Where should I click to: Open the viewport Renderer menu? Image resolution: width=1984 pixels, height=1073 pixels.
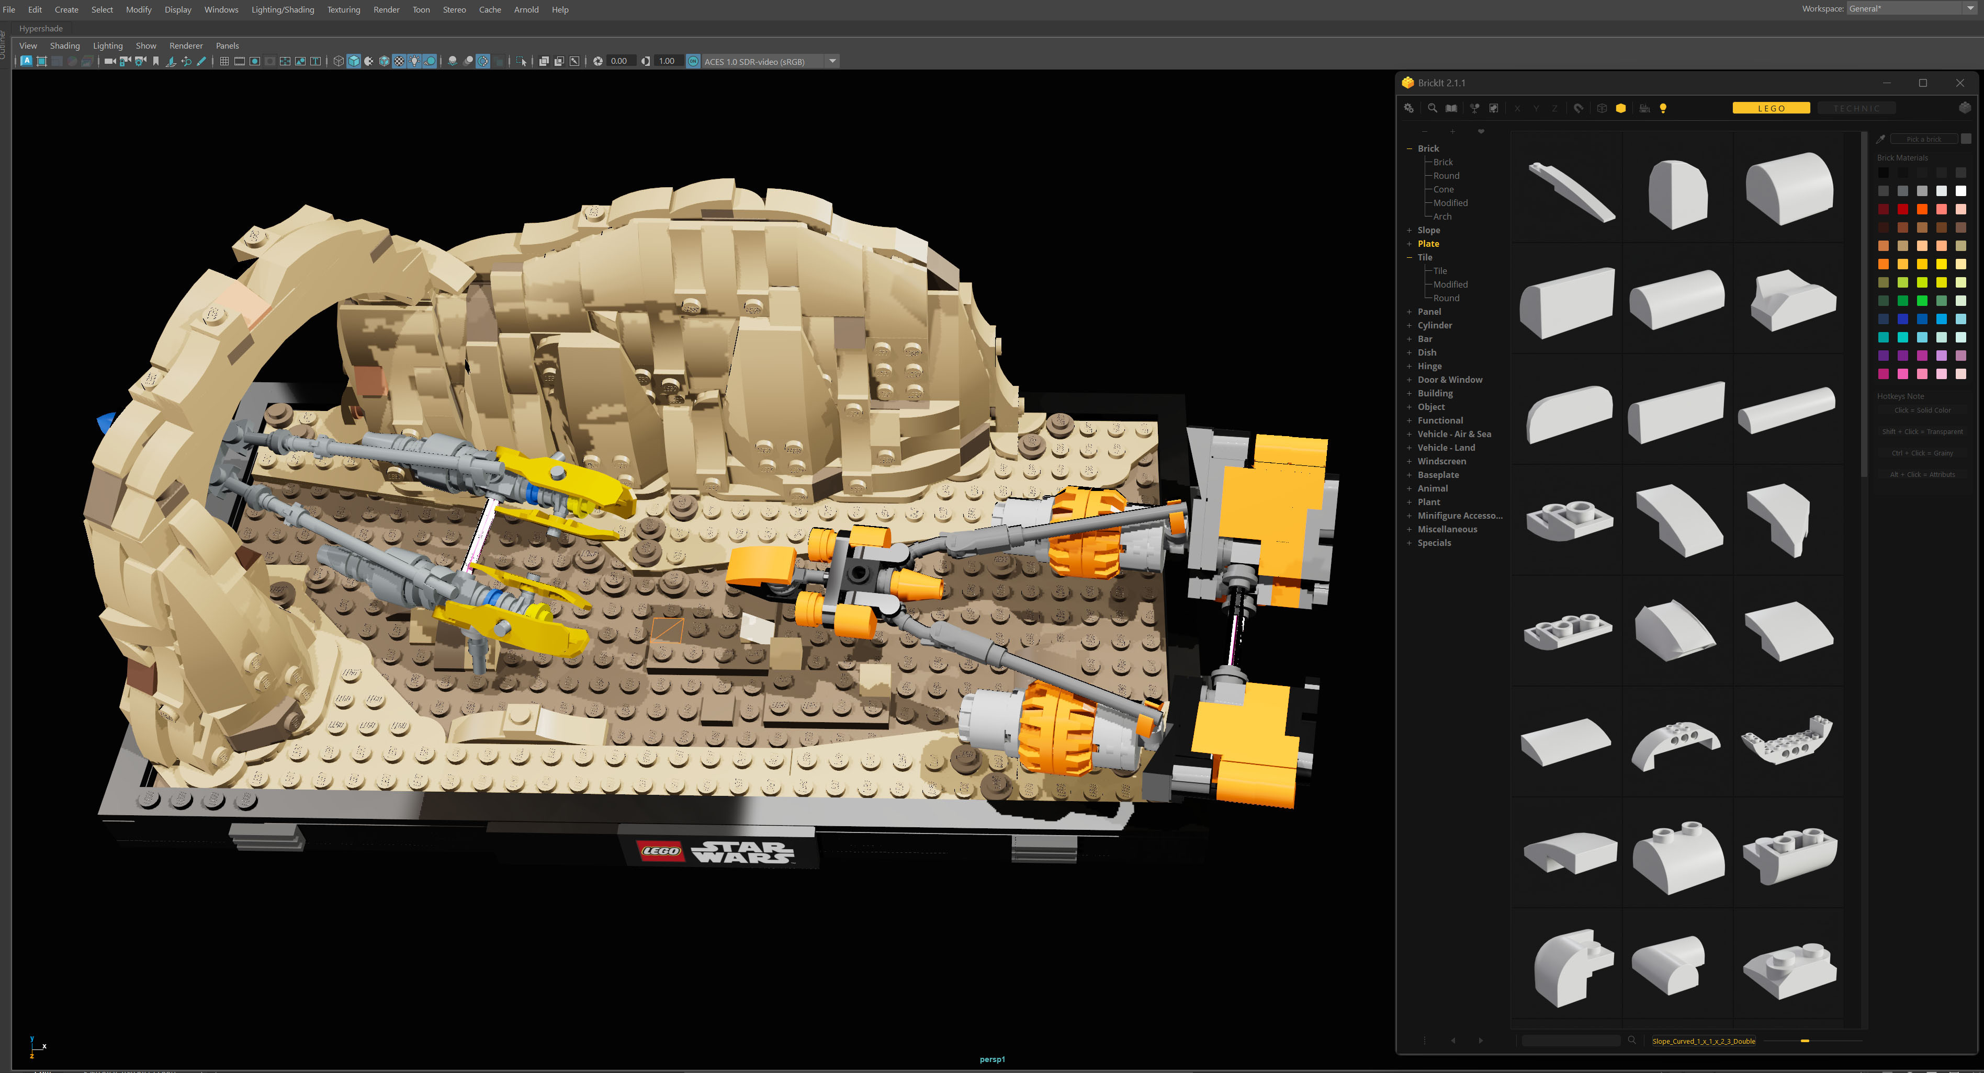[186, 45]
